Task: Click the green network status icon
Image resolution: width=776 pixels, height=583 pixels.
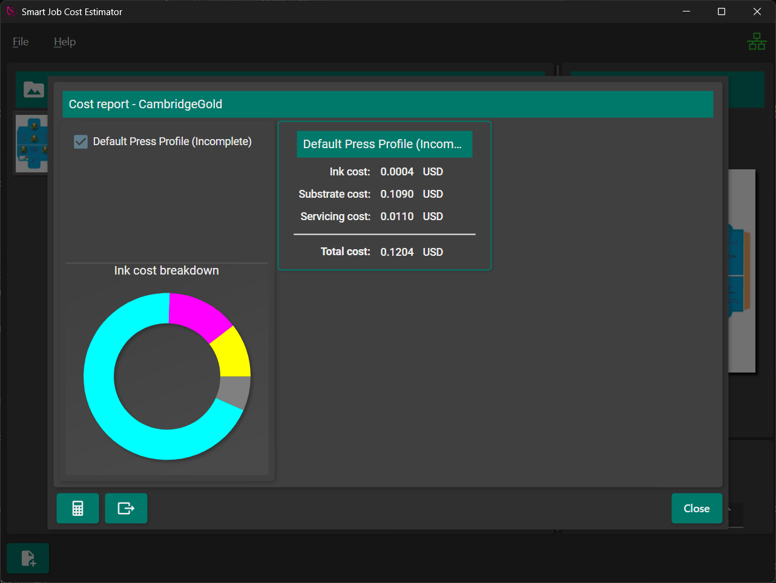Action: (x=757, y=42)
